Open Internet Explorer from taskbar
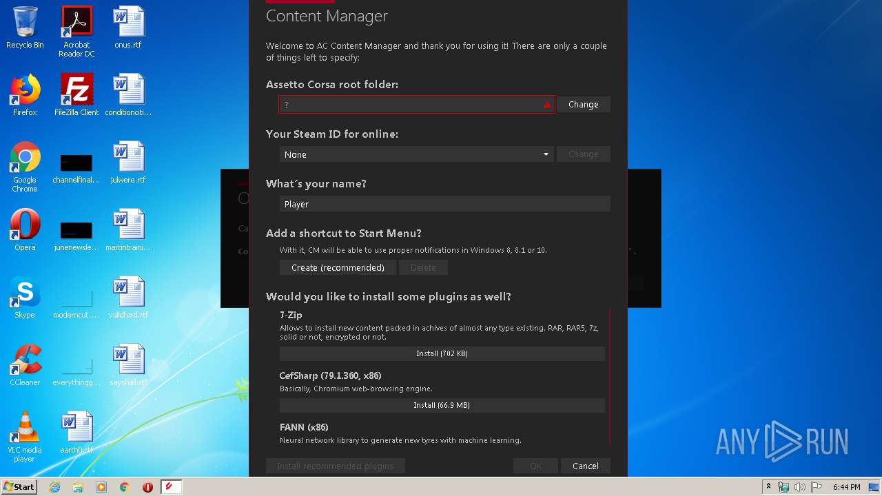Viewport: 882px width, 496px height. [55, 487]
